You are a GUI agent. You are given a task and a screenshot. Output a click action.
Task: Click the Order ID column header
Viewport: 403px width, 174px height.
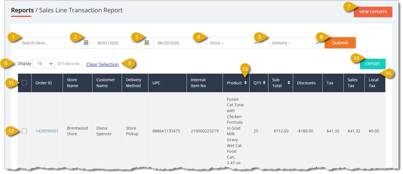point(47,83)
